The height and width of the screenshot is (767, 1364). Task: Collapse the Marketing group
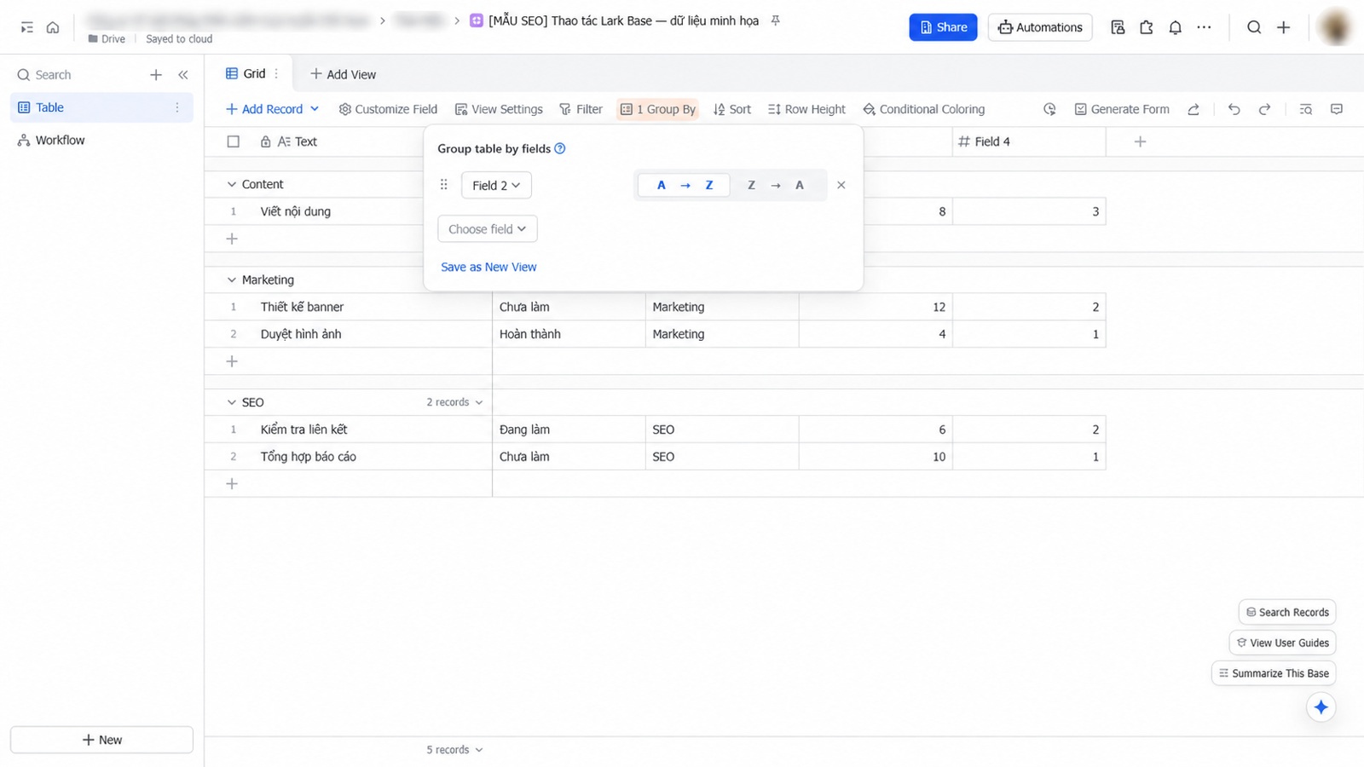pos(231,280)
